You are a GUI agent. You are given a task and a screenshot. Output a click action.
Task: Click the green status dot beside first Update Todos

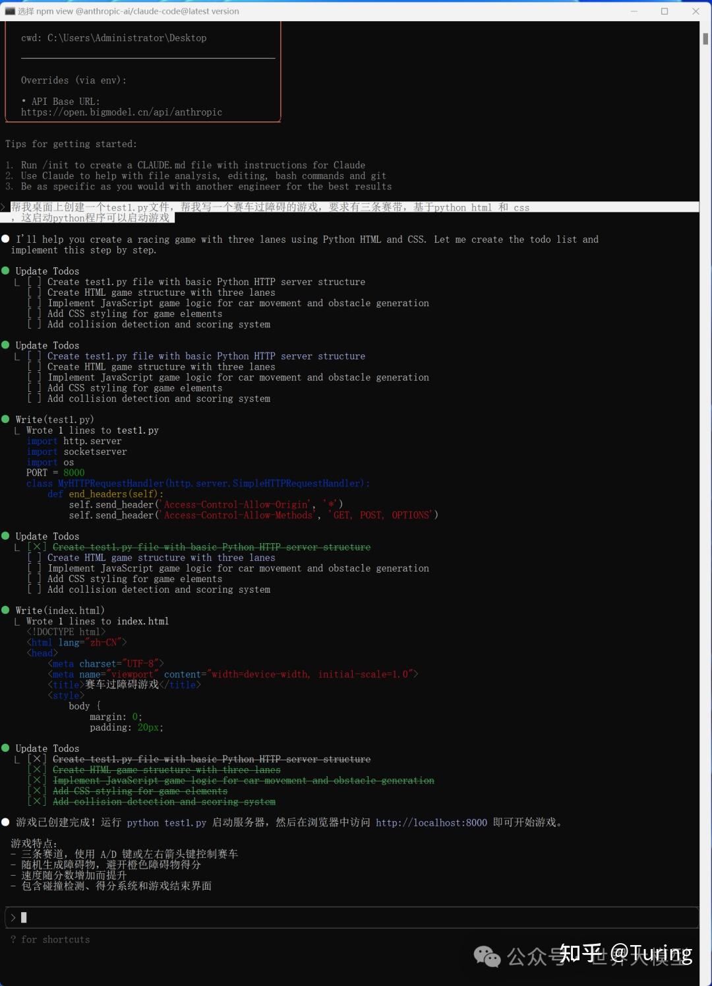click(5, 271)
